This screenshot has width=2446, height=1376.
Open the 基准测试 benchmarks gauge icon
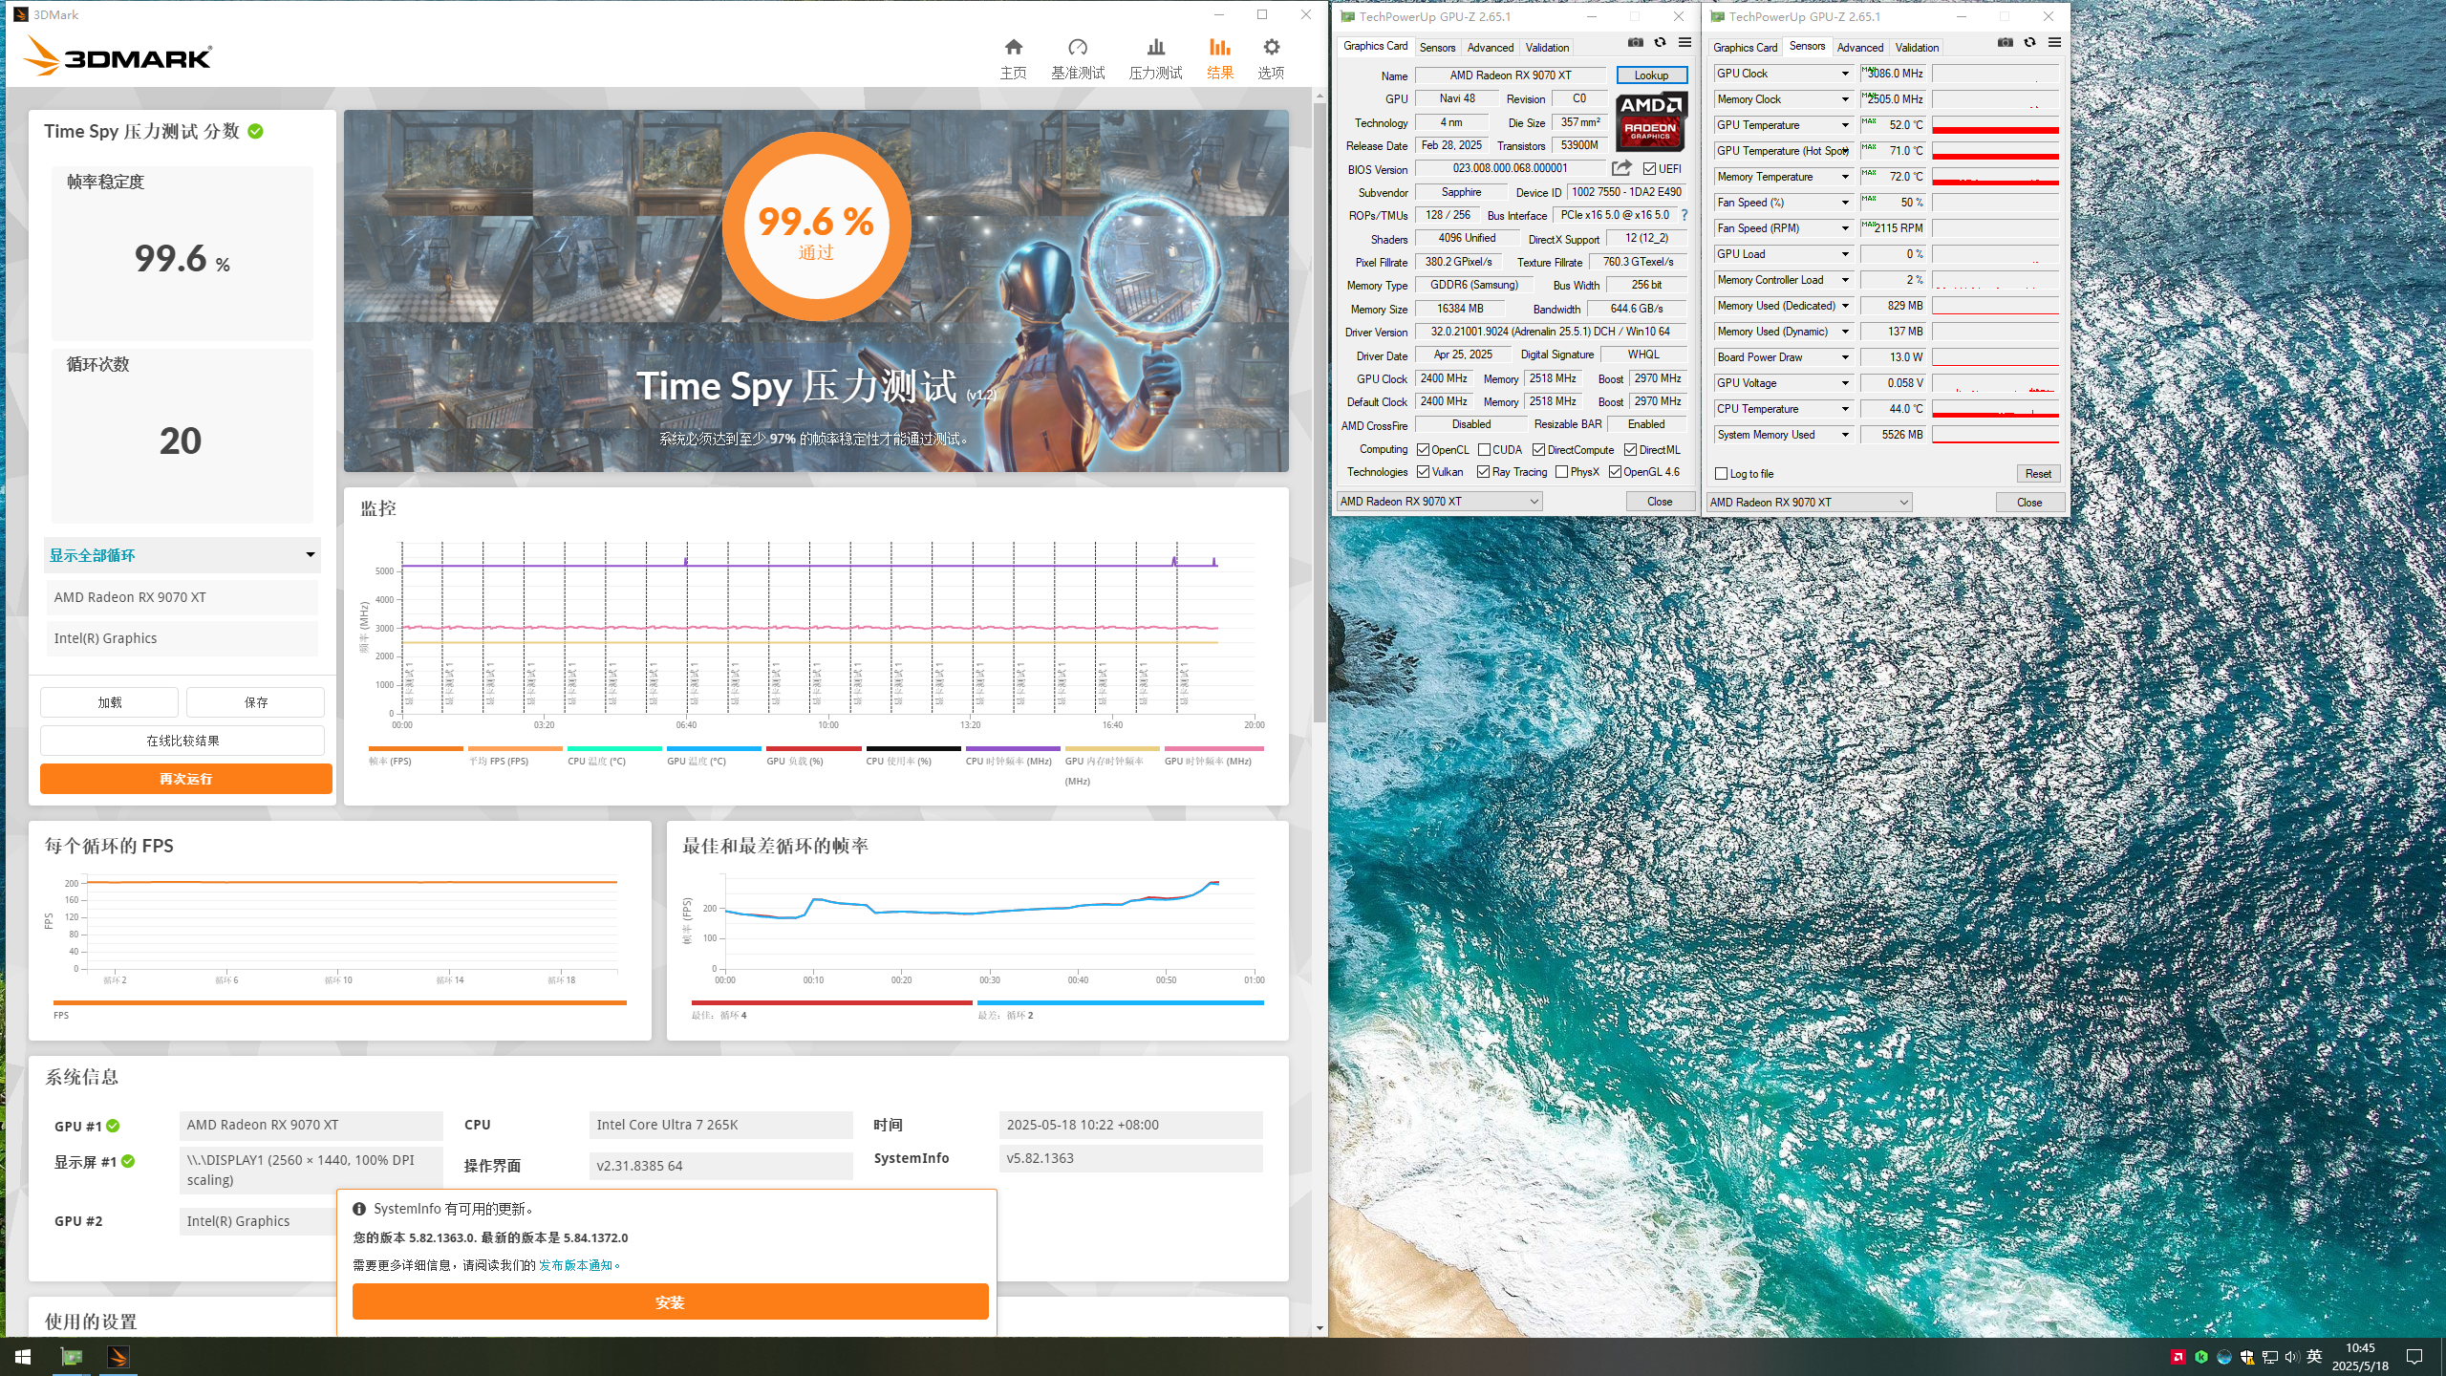1078,48
